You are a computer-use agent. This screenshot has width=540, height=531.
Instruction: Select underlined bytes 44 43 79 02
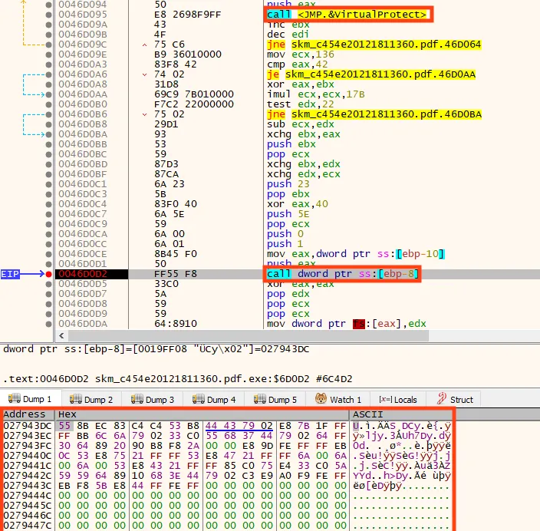[x=239, y=426]
